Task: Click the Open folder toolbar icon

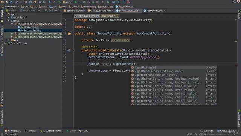Action: tap(2, 2)
